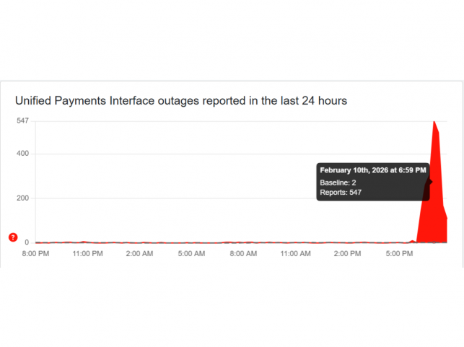464x347 pixels.
Task: Click the 'Baseline: 2' text in tooltip
Action: (338, 183)
